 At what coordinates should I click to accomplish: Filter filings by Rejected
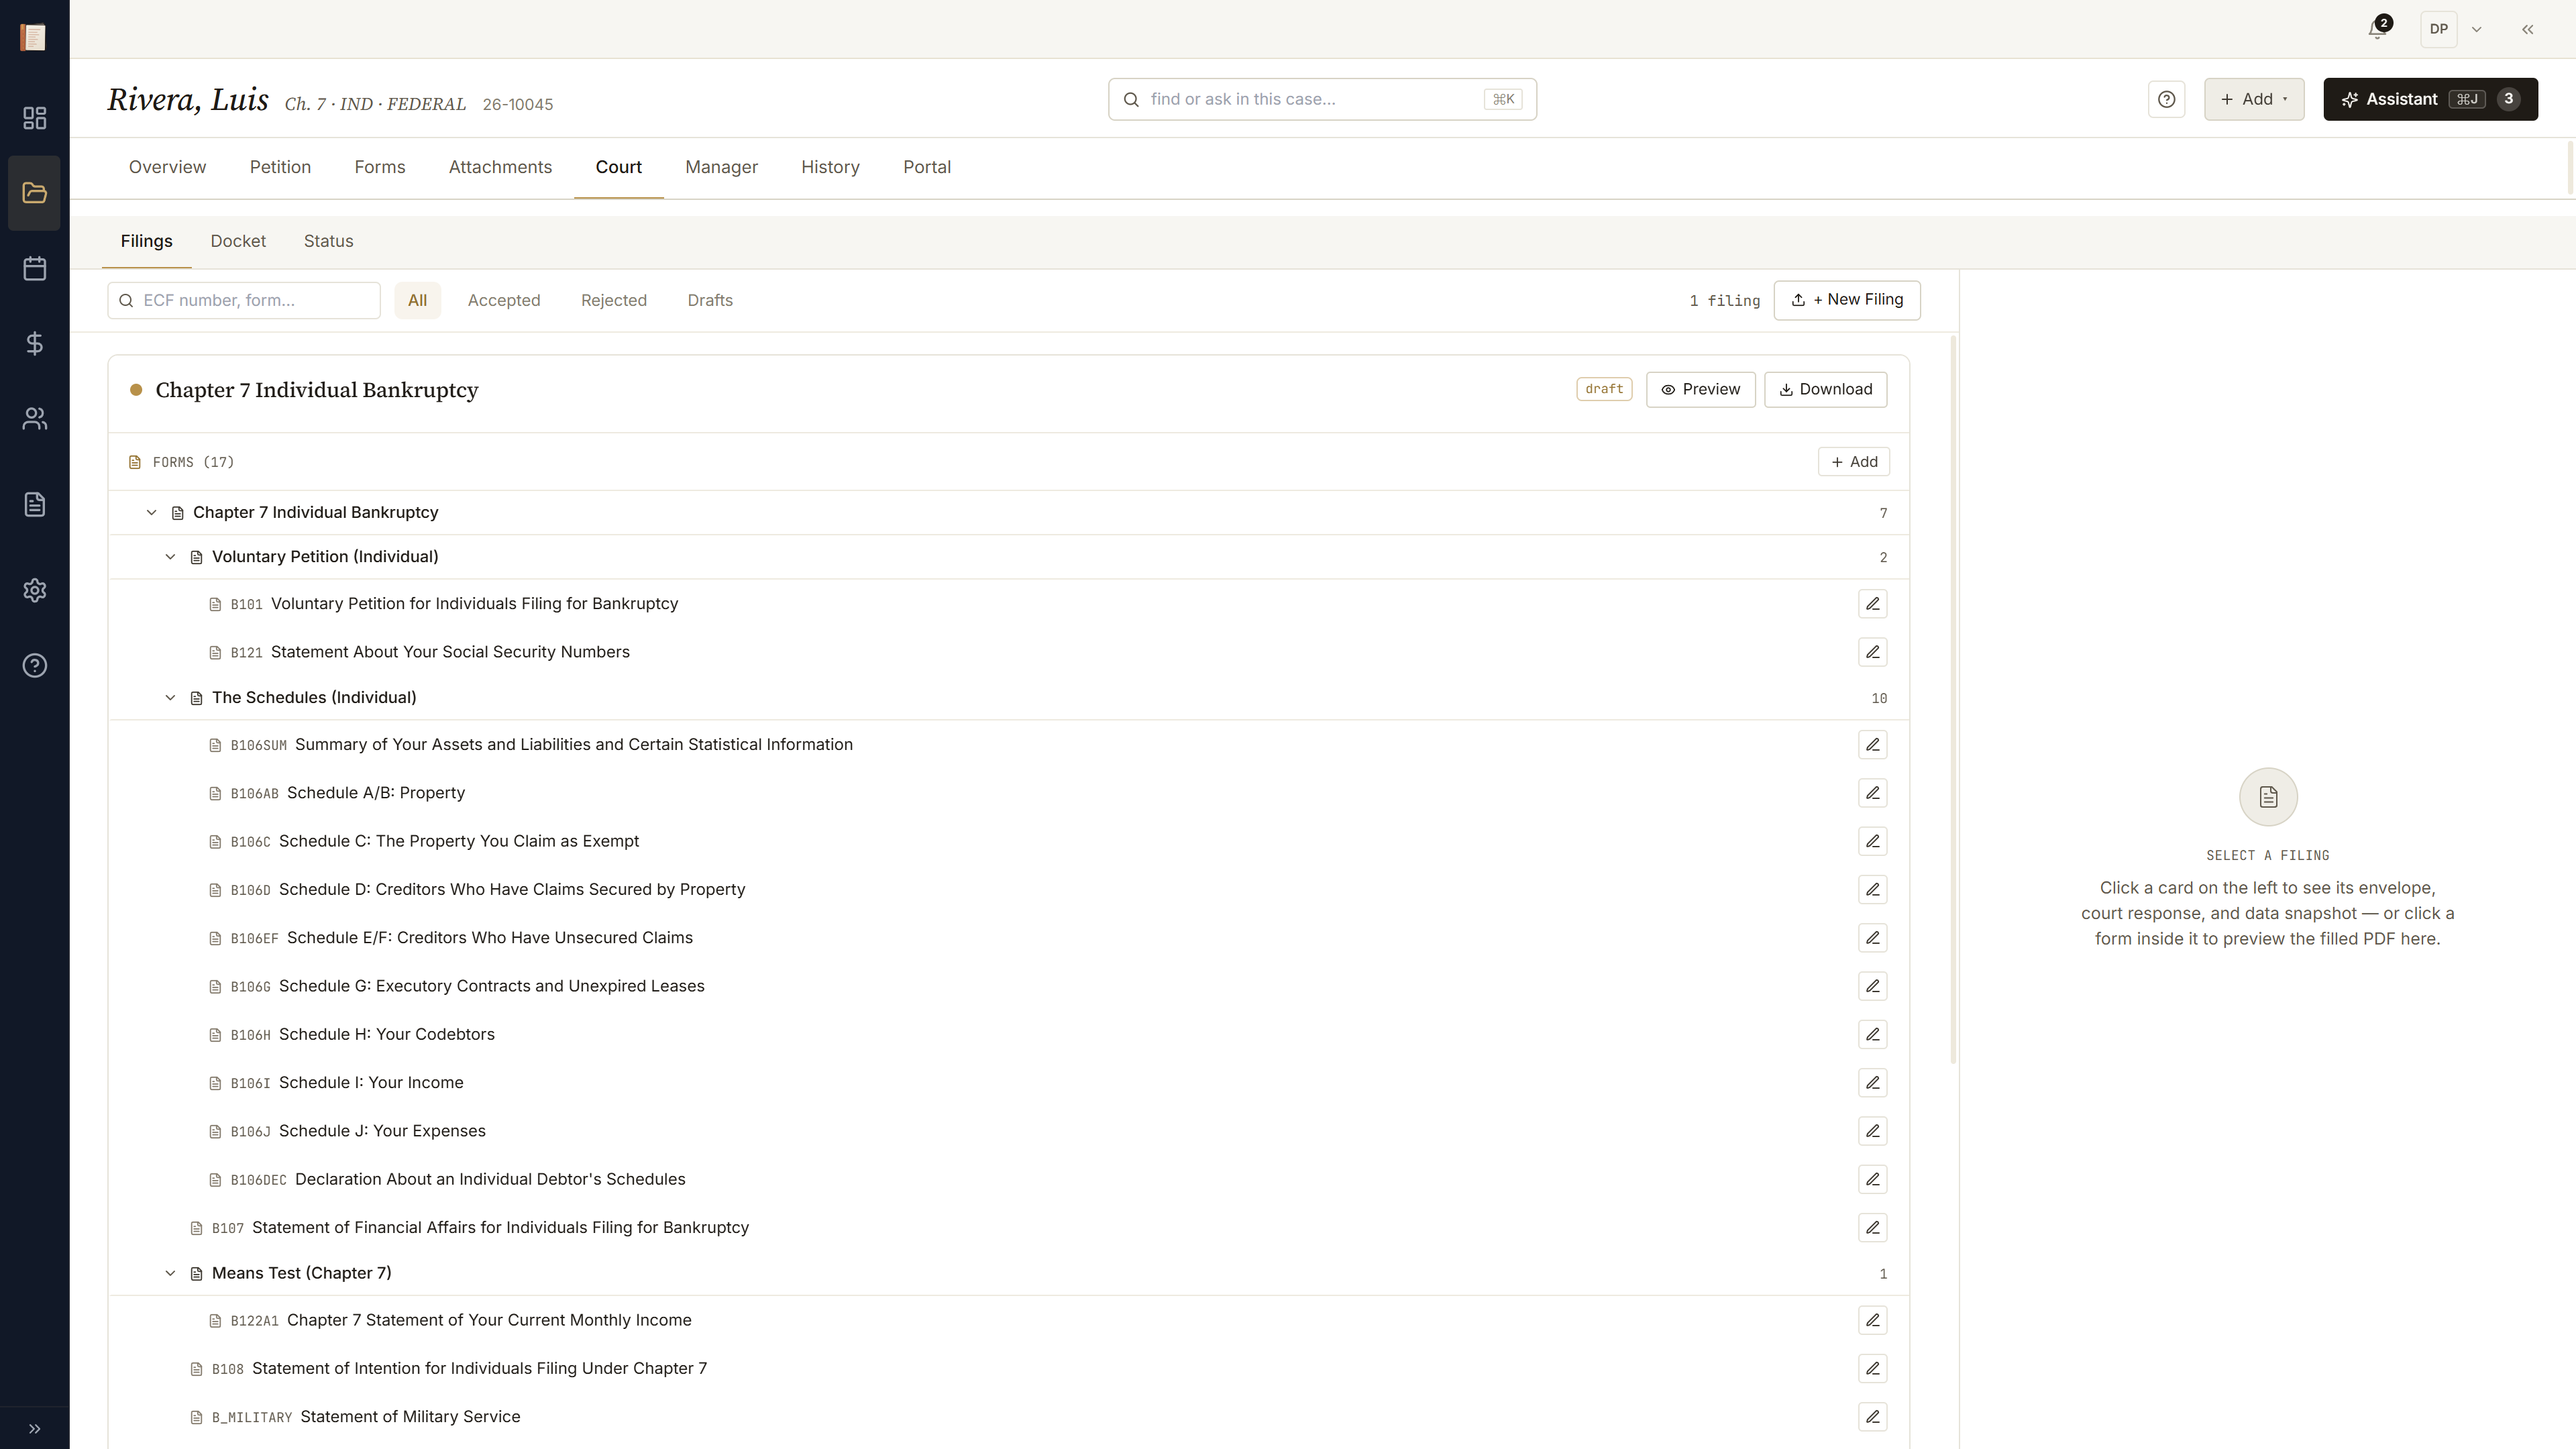point(614,300)
